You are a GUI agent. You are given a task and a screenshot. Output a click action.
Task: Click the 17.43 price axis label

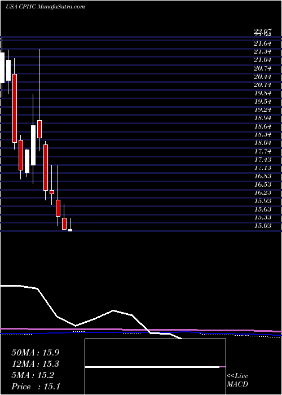(263, 160)
